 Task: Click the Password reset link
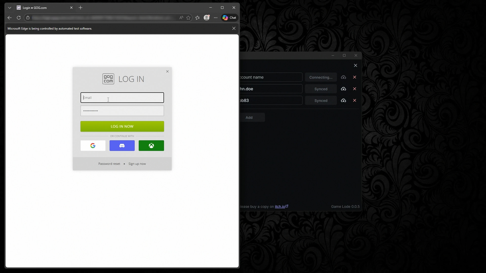click(x=109, y=164)
